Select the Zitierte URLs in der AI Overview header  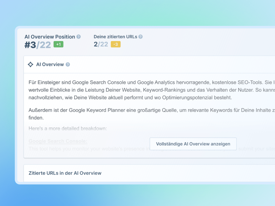point(65,173)
